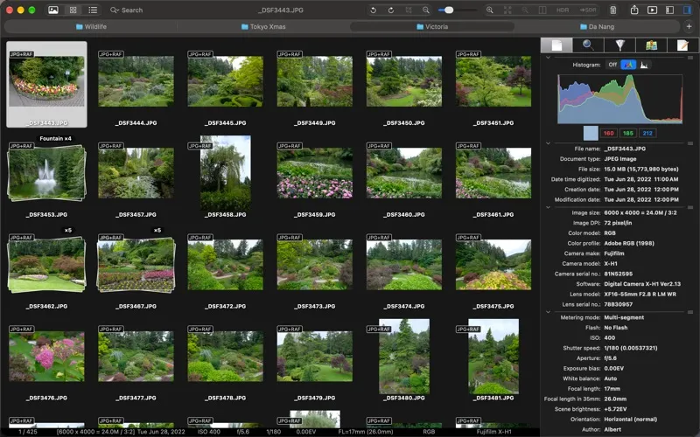Click the blue channel value 212
Image resolution: width=700 pixels, height=437 pixels.
click(647, 134)
